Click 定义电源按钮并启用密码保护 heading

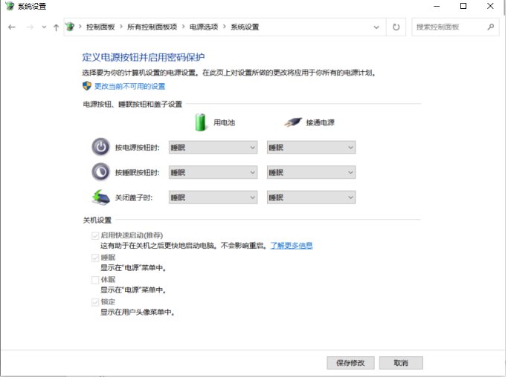pyautogui.click(x=144, y=57)
